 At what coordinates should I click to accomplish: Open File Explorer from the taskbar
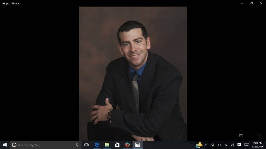point(107,145)
